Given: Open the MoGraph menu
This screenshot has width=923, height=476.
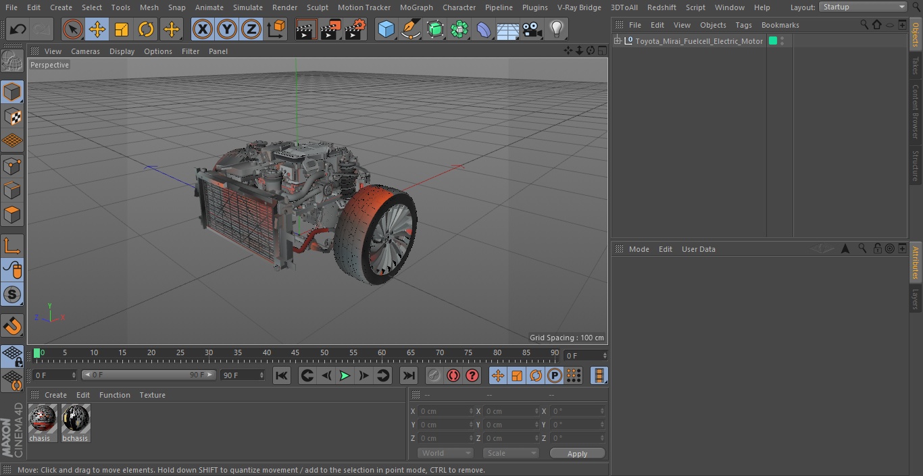Looking at the screenshot, I should 416,7.
